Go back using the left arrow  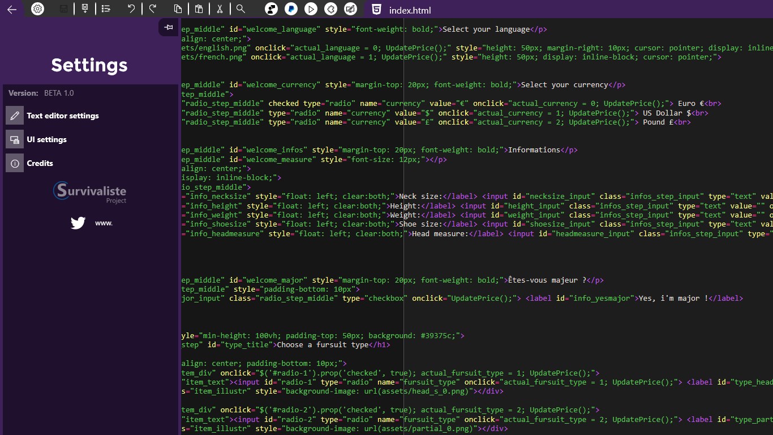click(x=12, y=9)
